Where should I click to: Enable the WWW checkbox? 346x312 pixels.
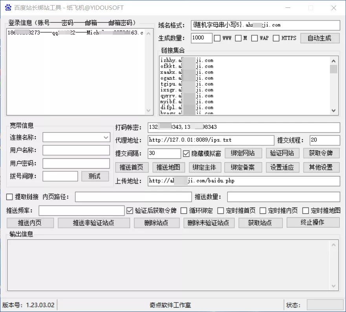click(217, 38)
